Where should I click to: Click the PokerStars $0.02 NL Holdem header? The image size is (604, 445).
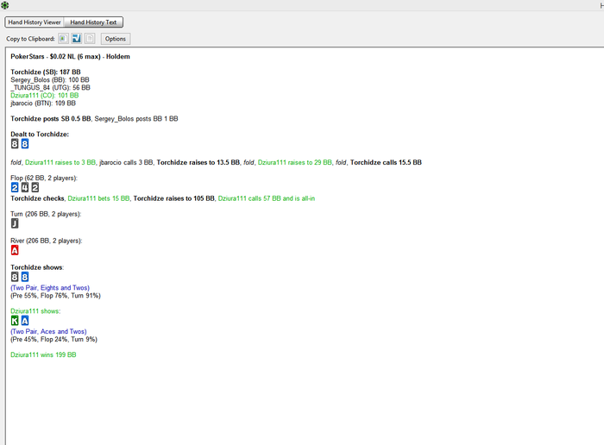[x=70, y=57]
